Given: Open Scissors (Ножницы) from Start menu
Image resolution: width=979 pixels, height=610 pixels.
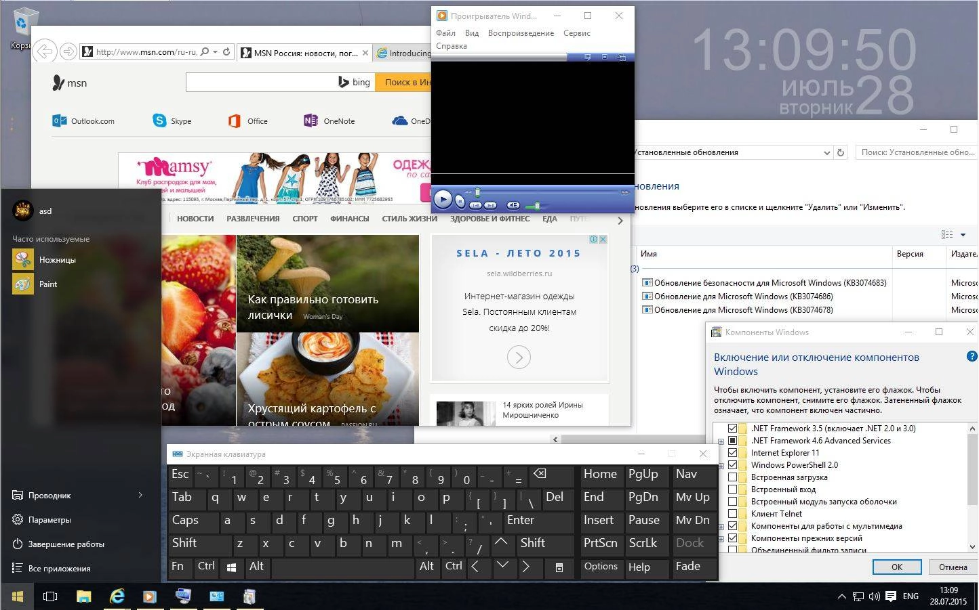Looking at the screenshot, I should point(44,259).
